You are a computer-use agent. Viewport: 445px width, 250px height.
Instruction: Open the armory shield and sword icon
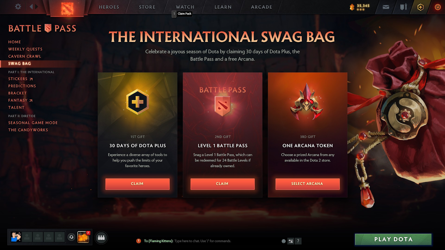click(403, 7)
